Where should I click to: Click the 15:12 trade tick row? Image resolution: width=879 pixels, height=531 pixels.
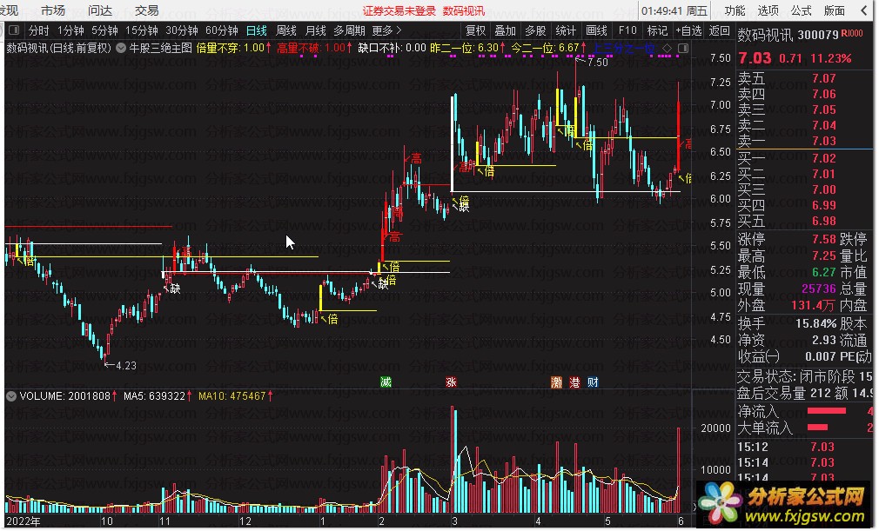click(x=804, y=447)
